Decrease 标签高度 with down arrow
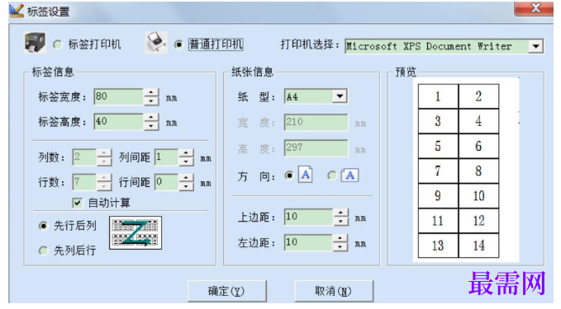Viewport: 561px width, 309px height. (x=151, y=126)
